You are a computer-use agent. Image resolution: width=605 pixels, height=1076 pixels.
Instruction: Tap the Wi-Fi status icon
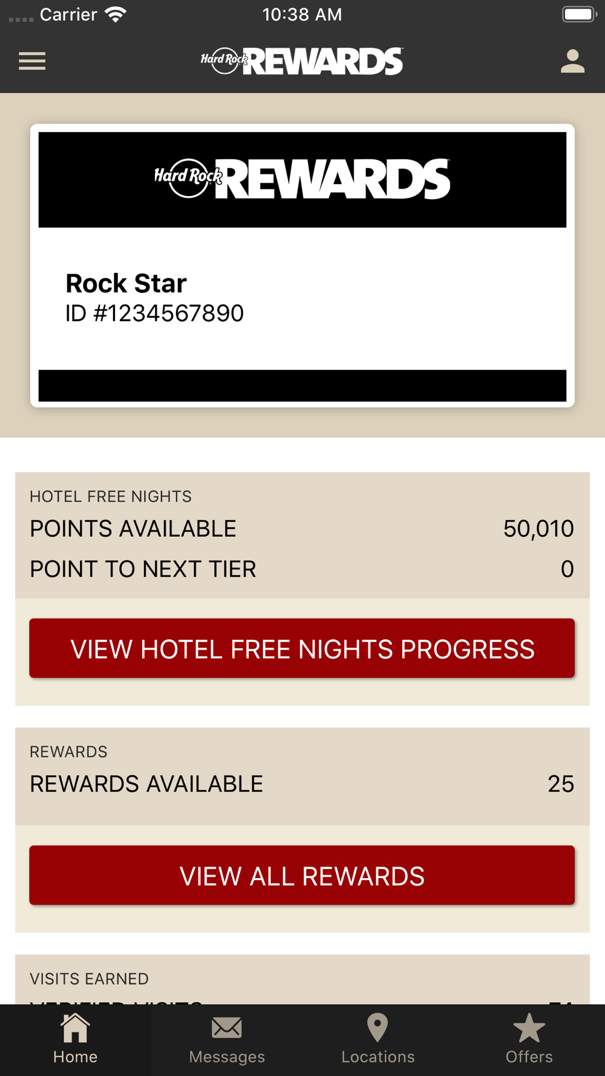[x=116, y=14]
